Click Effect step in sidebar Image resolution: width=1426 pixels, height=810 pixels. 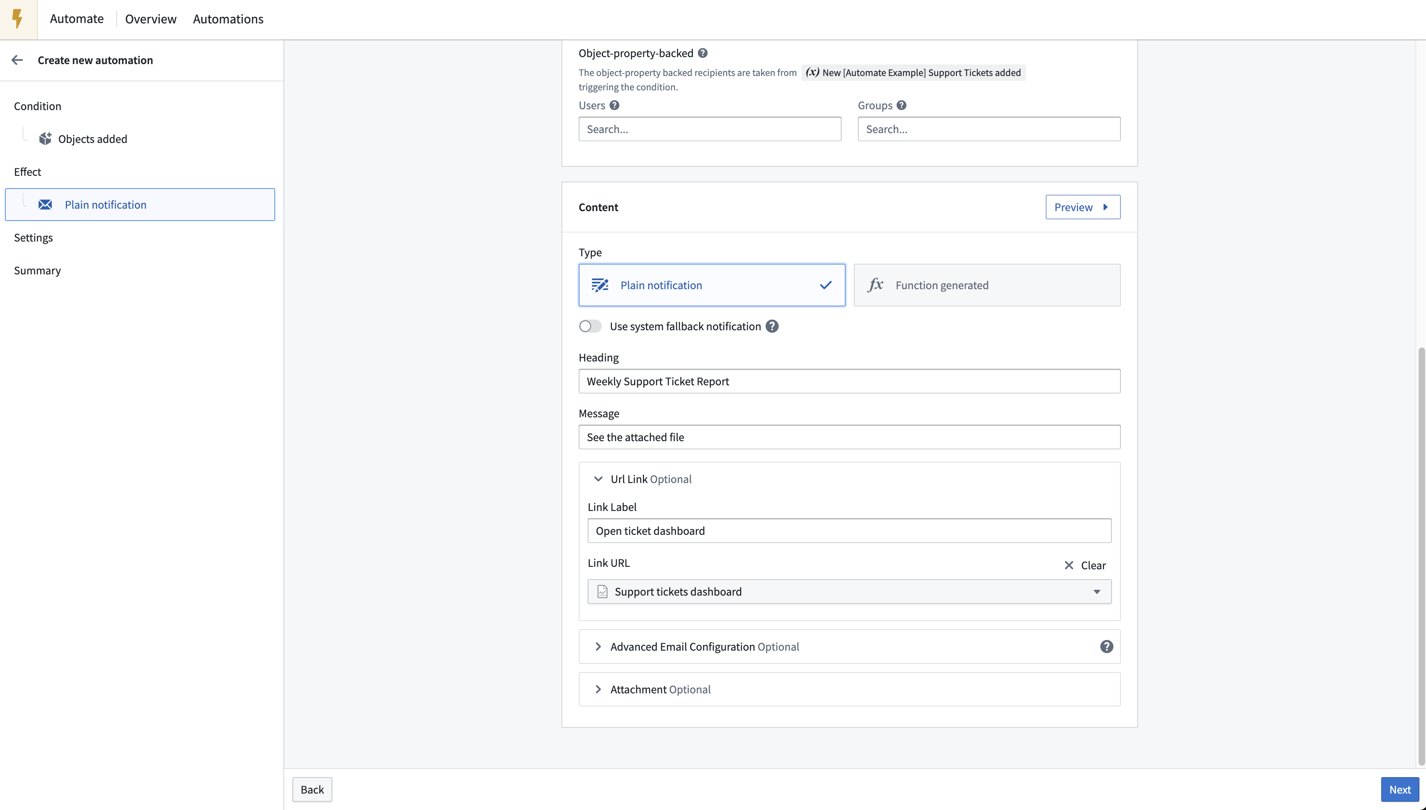tap(27, 171)
